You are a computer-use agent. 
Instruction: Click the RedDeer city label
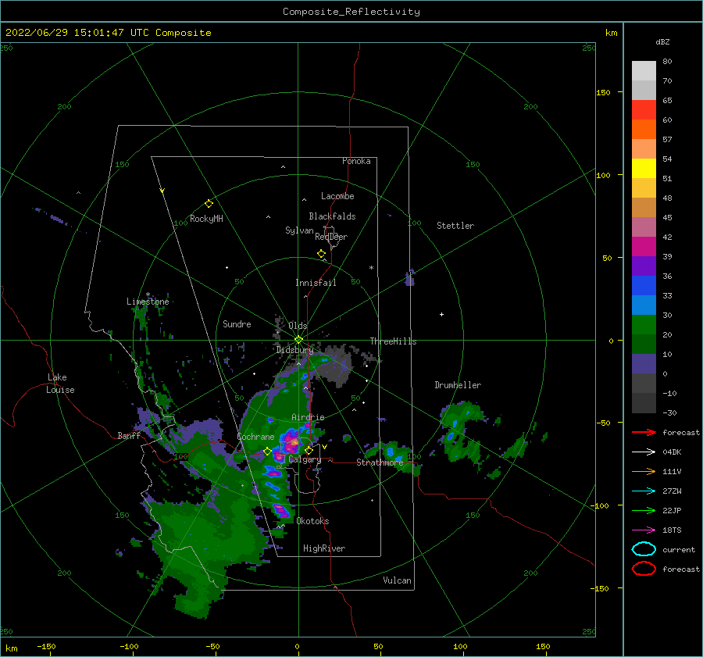331,237
